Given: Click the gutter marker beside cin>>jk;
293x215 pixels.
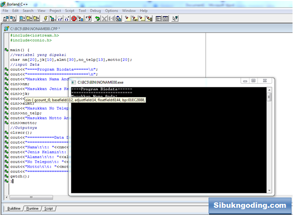Looking at the screenshot, I should (6, 93).
